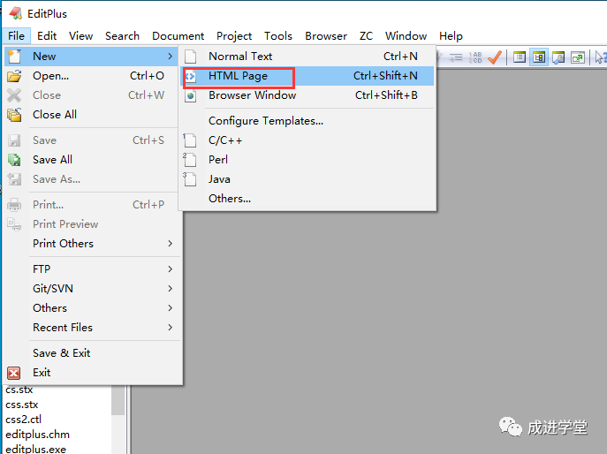Select cs.stx in the file list
Viewport: 607px width, 454px height.
(x=19, y=390)
